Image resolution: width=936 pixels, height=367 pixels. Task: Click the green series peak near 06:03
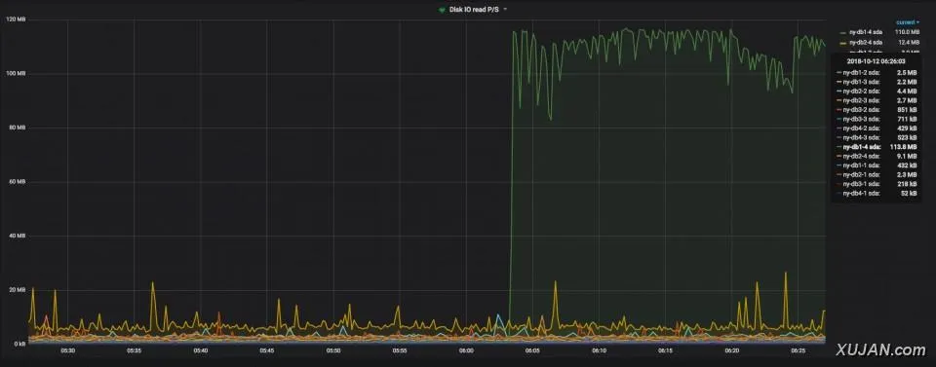[514, 32]
